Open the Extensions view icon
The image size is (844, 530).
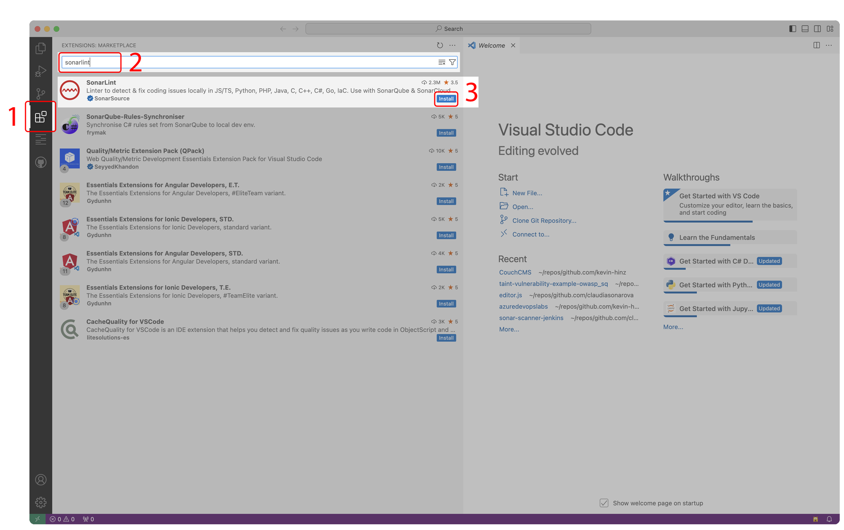[x=41, y=117]
